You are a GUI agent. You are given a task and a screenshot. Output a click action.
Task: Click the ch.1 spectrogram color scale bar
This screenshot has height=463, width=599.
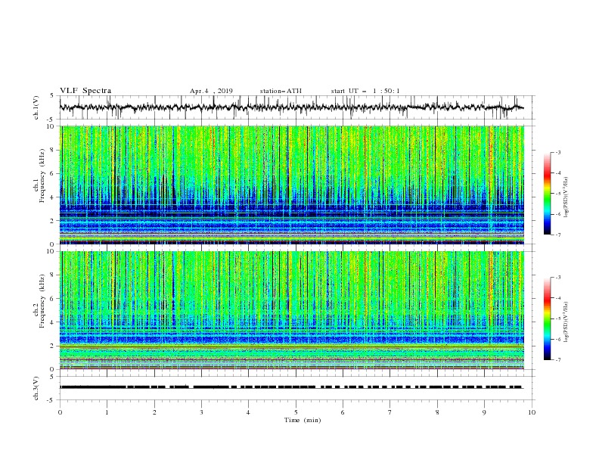point(547,194)
